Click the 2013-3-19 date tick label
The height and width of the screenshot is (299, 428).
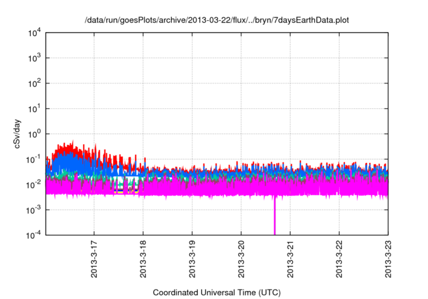pos(192,259)
